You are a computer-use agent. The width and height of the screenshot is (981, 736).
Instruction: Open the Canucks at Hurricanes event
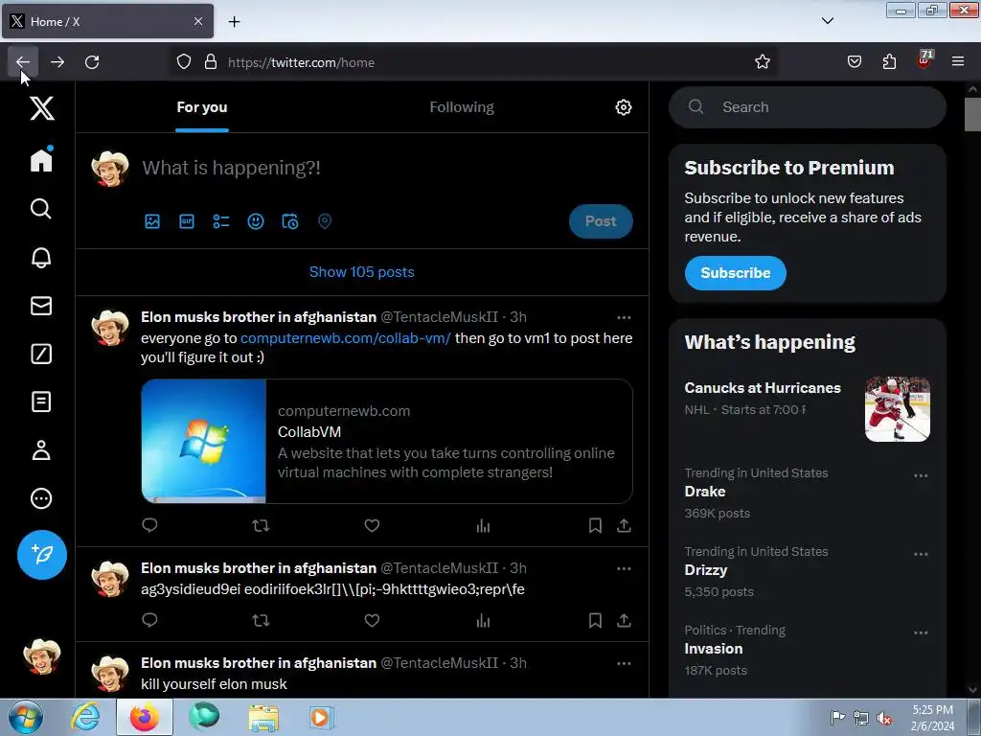tap(807, 408)
